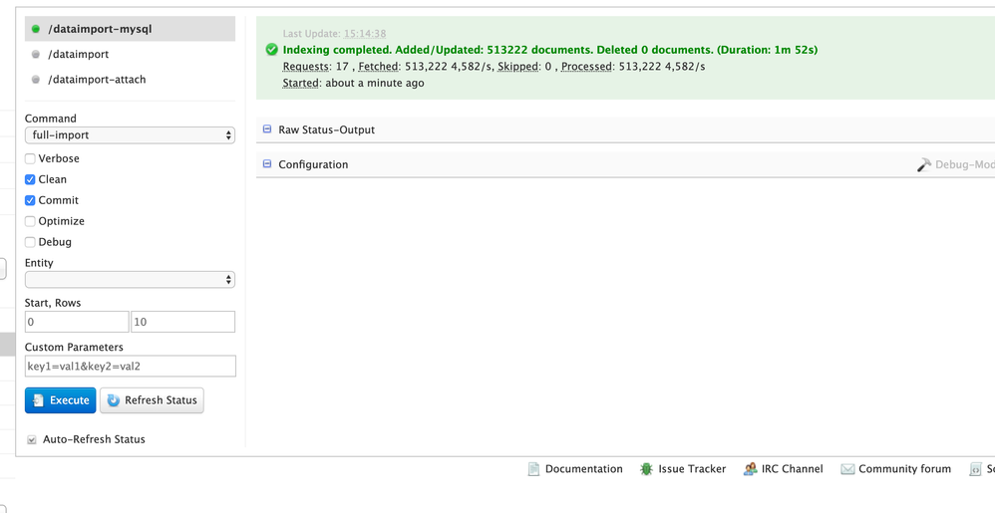This screenshot has height=513, width=995.
Task: Uncheck the Clean checkbox
Action: (x=30, y=179)
